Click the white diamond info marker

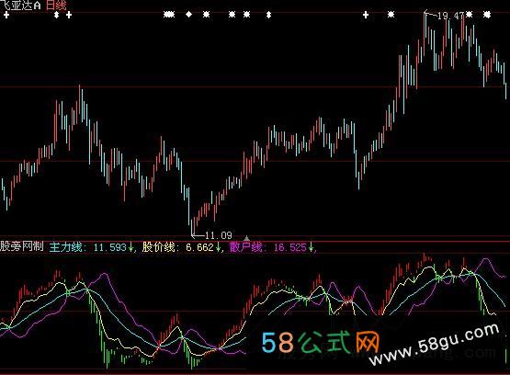(x=189, y=15)
